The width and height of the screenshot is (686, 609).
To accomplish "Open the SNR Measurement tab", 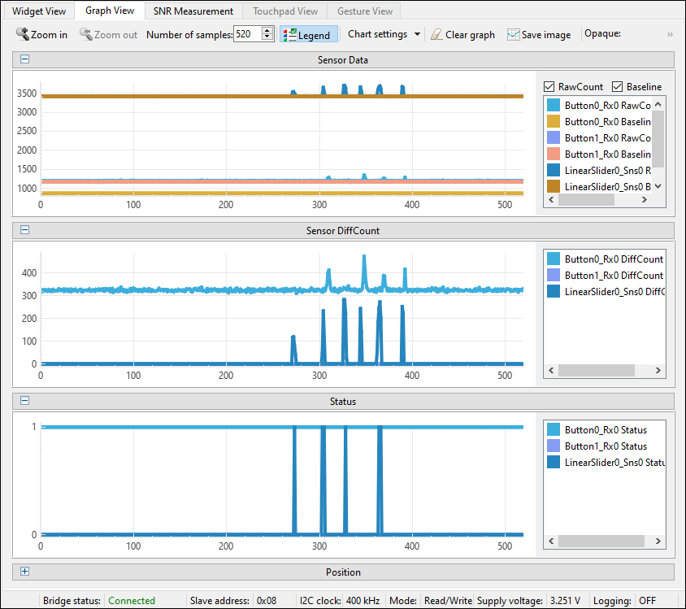I will 193,11.
